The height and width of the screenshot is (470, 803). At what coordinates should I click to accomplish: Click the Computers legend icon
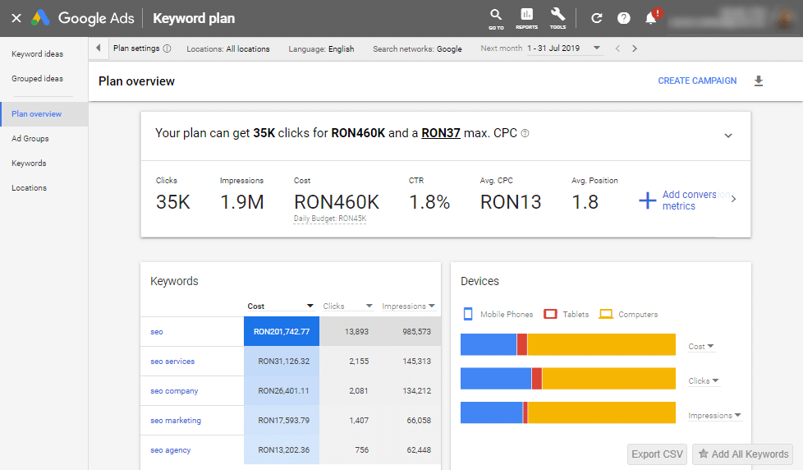[606, 314]
